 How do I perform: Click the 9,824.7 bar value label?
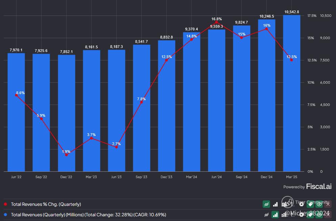pyautogui.click(x=241, y=22)
